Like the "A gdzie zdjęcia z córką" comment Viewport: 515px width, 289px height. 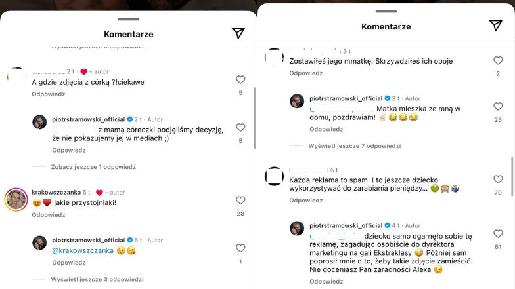(x=240, y=79)
